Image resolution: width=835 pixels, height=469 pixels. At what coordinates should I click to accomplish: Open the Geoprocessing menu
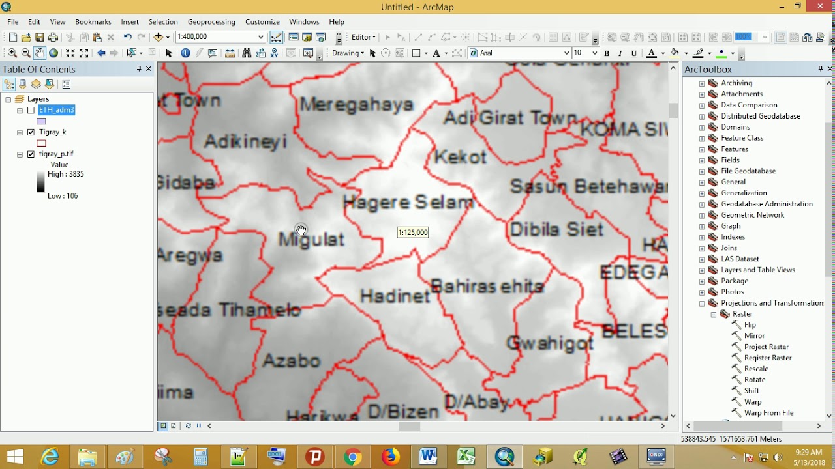[211, 21]
